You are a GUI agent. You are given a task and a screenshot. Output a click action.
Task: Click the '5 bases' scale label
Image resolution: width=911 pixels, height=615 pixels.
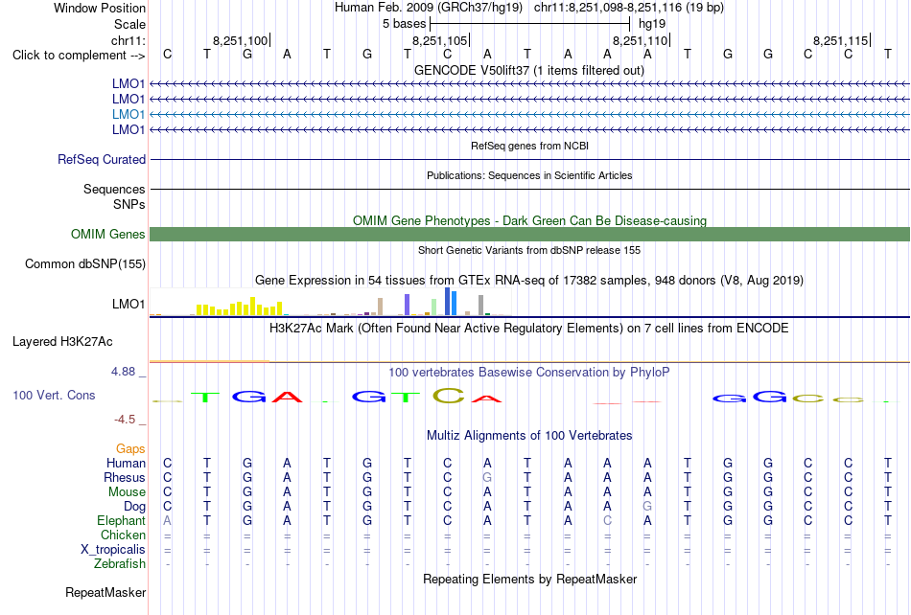(x=404, y=24)
